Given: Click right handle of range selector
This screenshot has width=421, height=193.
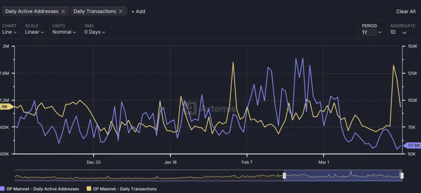Looking at the screenshot, I should pos(402,176).
